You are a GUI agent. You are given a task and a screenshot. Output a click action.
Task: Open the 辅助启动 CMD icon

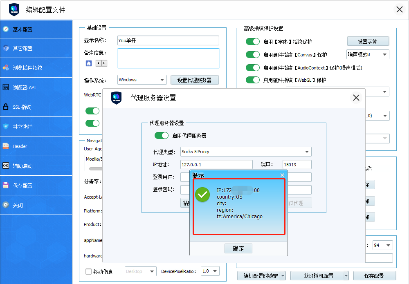point(6,166)
